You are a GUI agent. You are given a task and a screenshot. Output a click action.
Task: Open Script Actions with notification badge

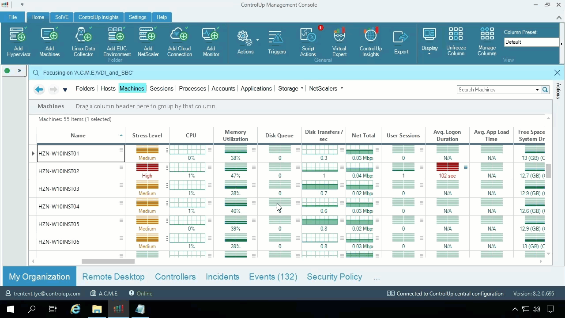[308, 42]
